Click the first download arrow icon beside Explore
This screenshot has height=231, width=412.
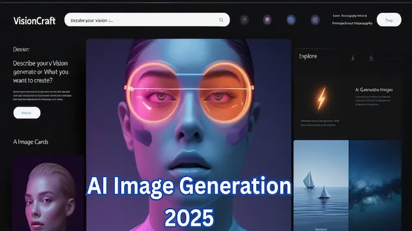(353, 58)
